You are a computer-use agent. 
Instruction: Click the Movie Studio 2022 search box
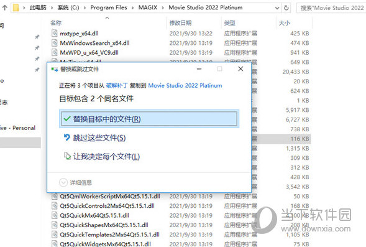(331, 8)
